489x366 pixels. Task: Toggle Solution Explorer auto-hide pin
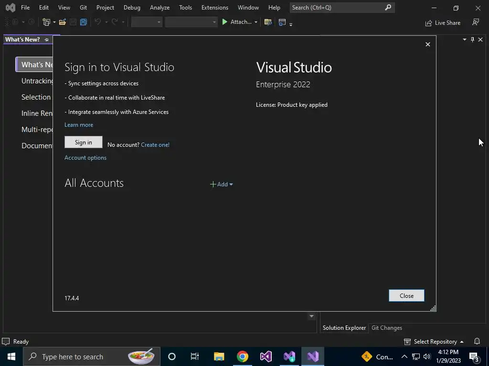(472, 40)
